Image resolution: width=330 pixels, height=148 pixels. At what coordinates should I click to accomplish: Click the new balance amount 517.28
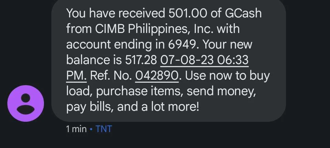coord(141,60)
